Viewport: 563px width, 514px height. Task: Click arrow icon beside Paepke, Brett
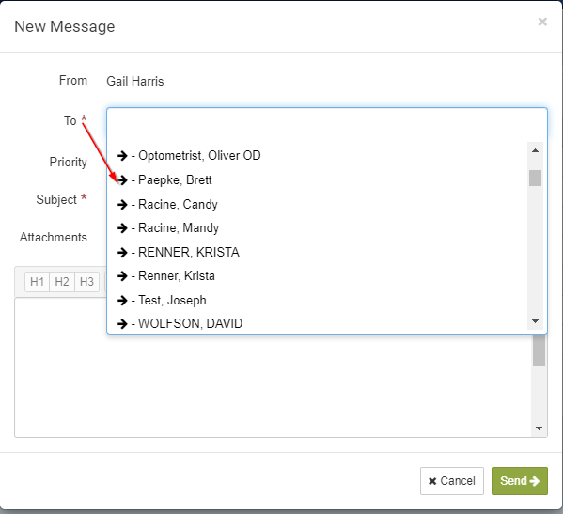[x=122, y=179]
